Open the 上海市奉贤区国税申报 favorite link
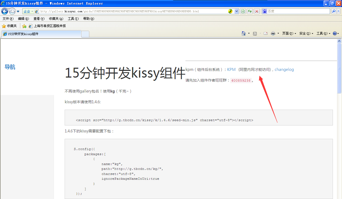The width and height of the screenshot is (342, 199). [47, 26]
